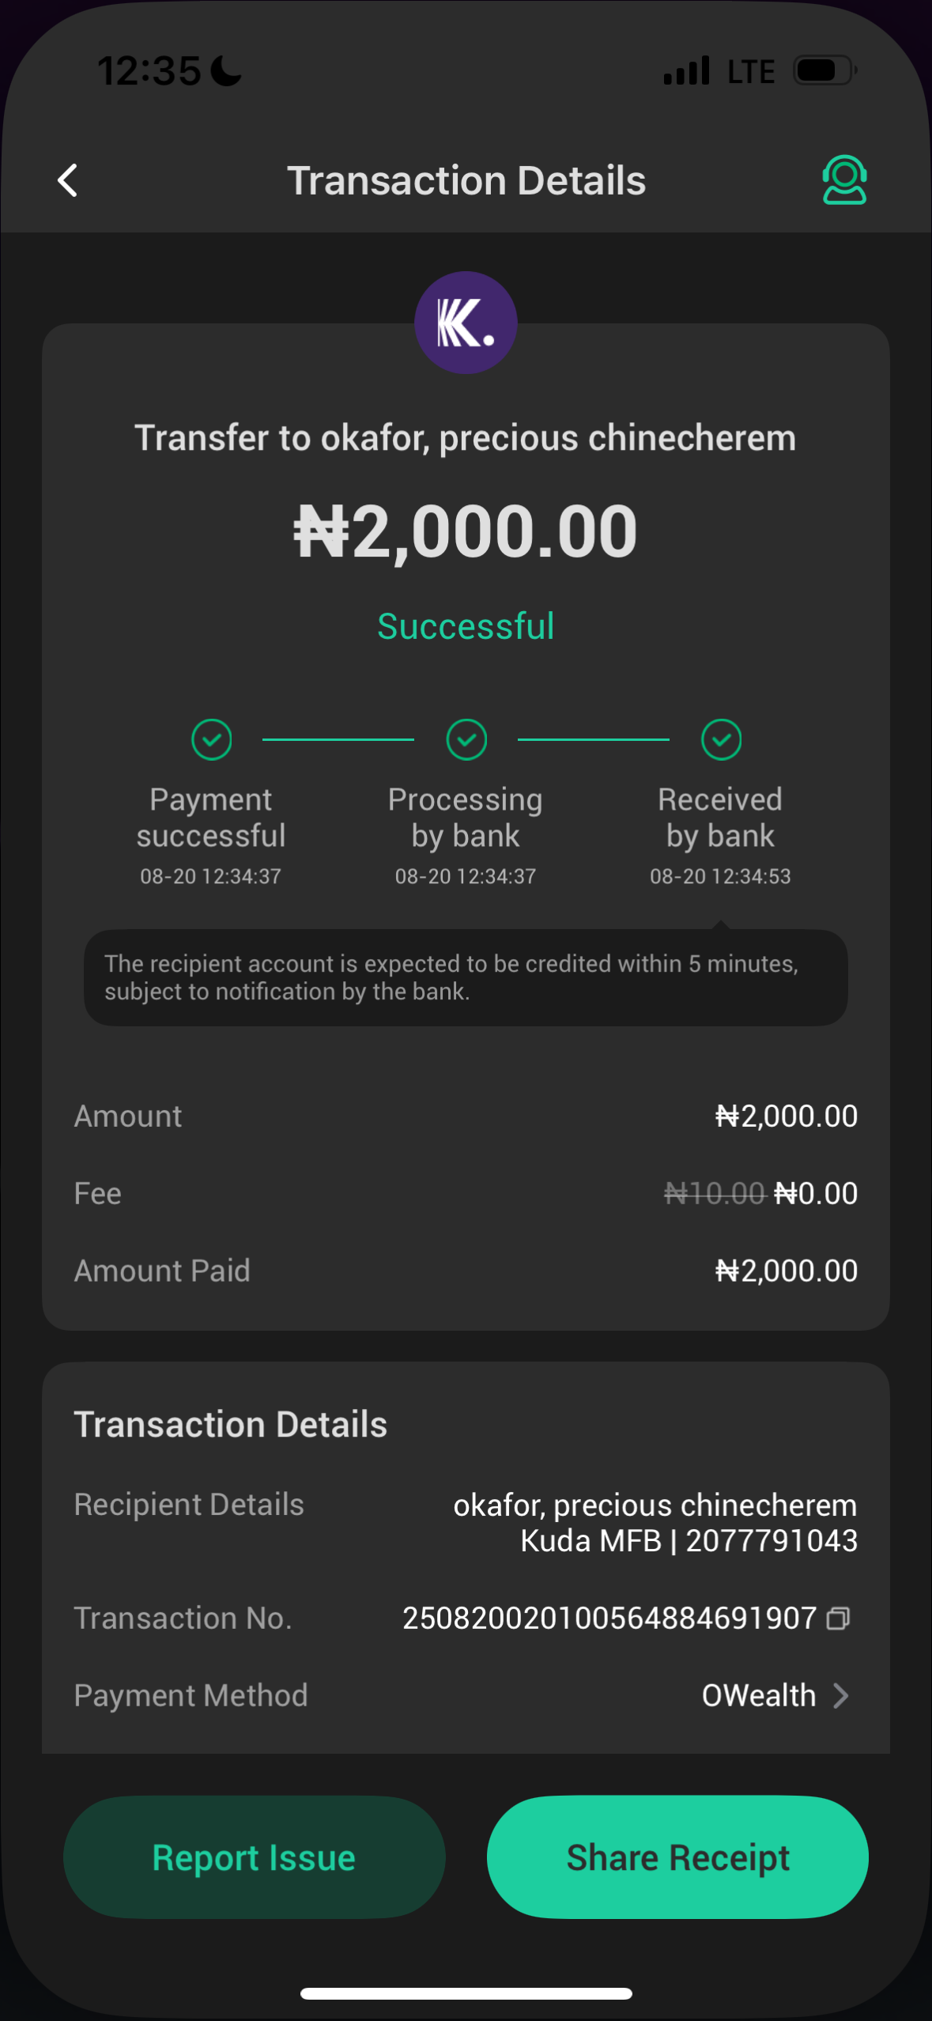Tap the ₦2,000.00 large amount heading
This screenshot has width=932, height=2021.
(x=466, y=531)
